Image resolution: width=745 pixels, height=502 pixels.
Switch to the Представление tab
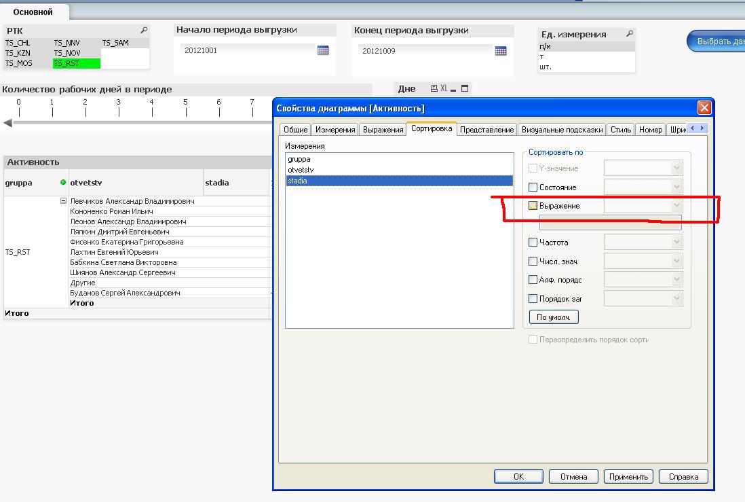click(x=486, y=129)
